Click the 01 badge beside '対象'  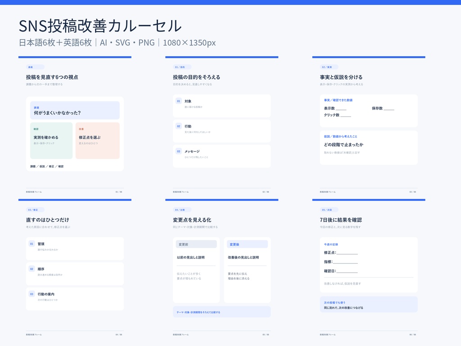[178, 101]
